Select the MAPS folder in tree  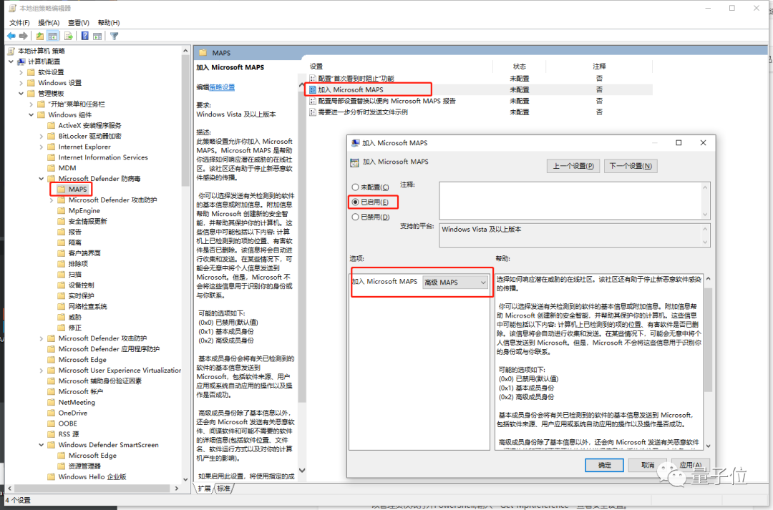(x=77, y=190)
